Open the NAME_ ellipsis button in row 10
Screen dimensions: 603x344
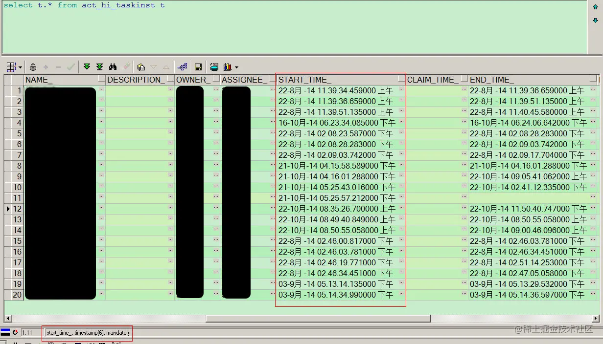[101, 186]
